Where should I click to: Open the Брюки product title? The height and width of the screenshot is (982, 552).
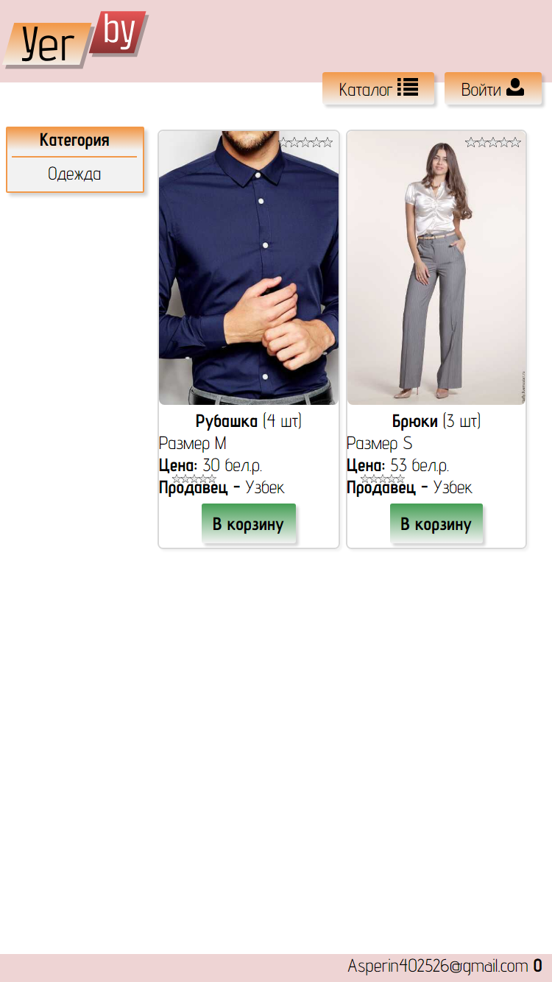click(415, 422)
